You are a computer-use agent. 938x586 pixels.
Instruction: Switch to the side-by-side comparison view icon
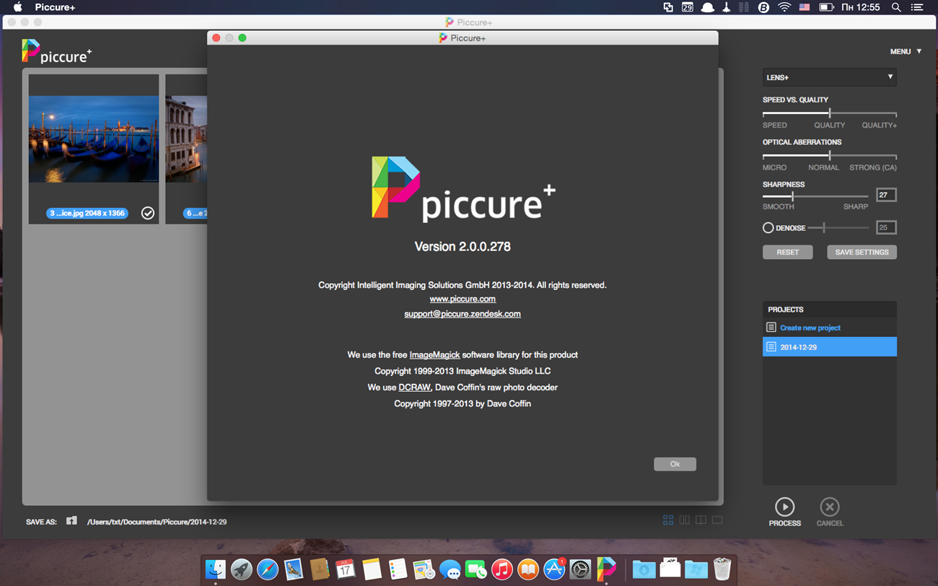tap(684, 520)
